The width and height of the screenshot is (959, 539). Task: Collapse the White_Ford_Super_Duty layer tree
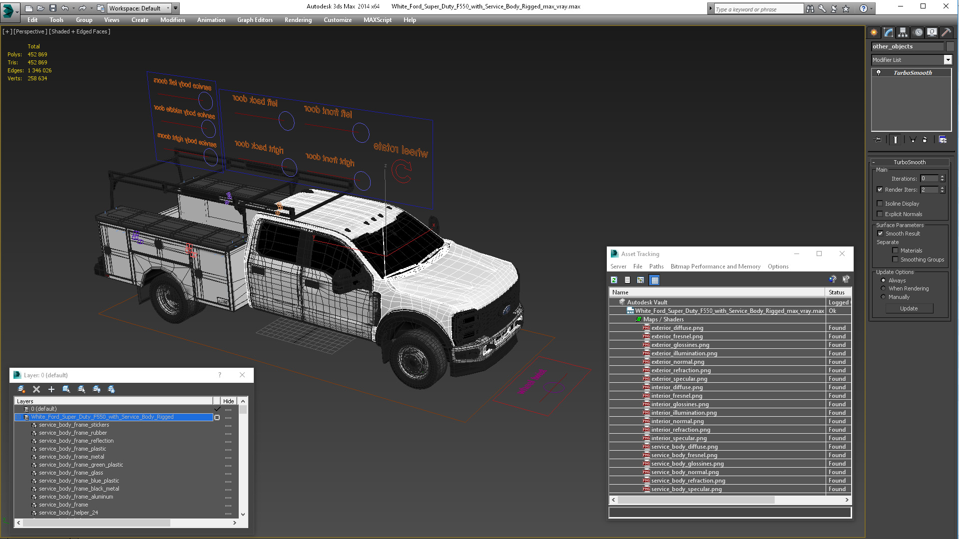(x=18, y=417)
